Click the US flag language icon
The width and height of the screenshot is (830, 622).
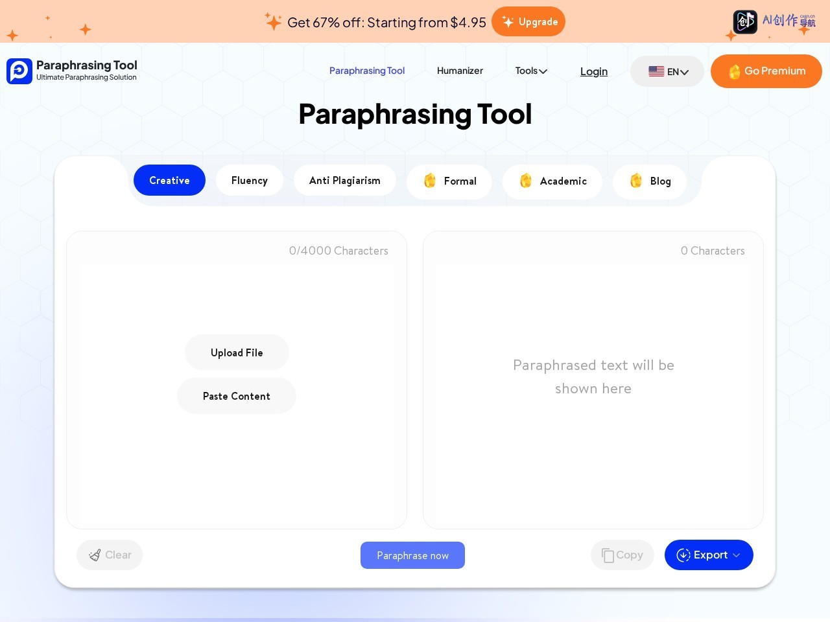(656, 71)
